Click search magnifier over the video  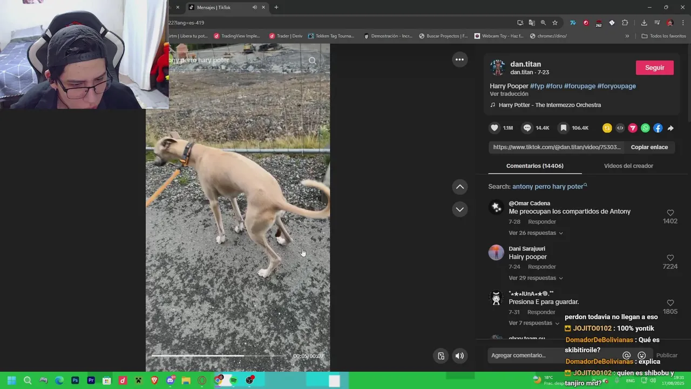tap(312, 61)
